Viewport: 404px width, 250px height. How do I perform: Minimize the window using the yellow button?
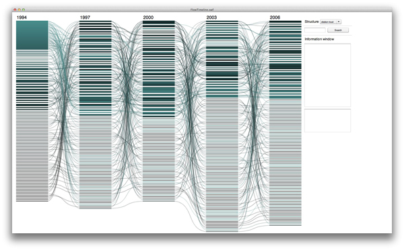click(19, 10)
